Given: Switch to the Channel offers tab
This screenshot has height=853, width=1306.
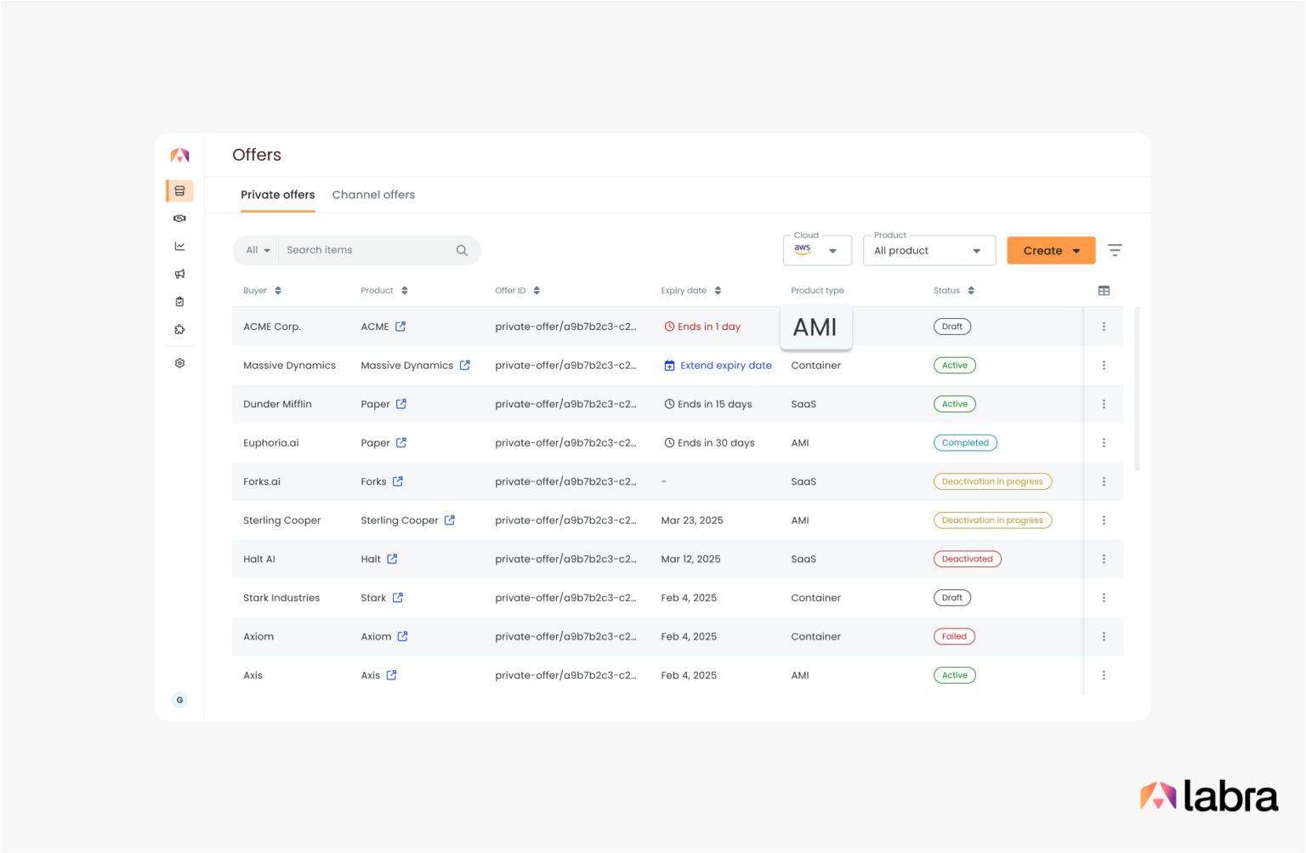Looking at the screenshot, I should [x=373, y=195].
